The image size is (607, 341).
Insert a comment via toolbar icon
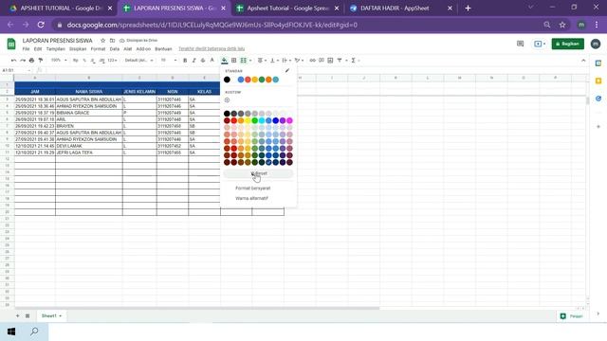[322, 61]
